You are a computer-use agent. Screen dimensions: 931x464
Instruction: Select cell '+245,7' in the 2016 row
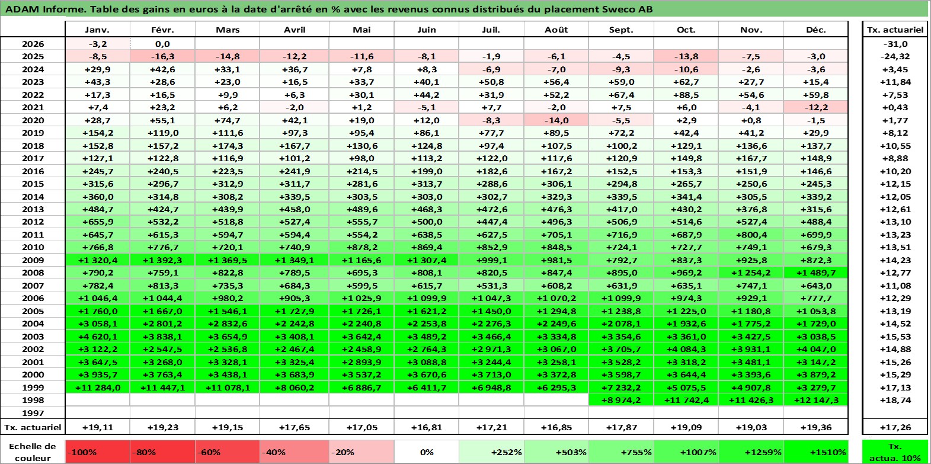[x=97, y=171]
